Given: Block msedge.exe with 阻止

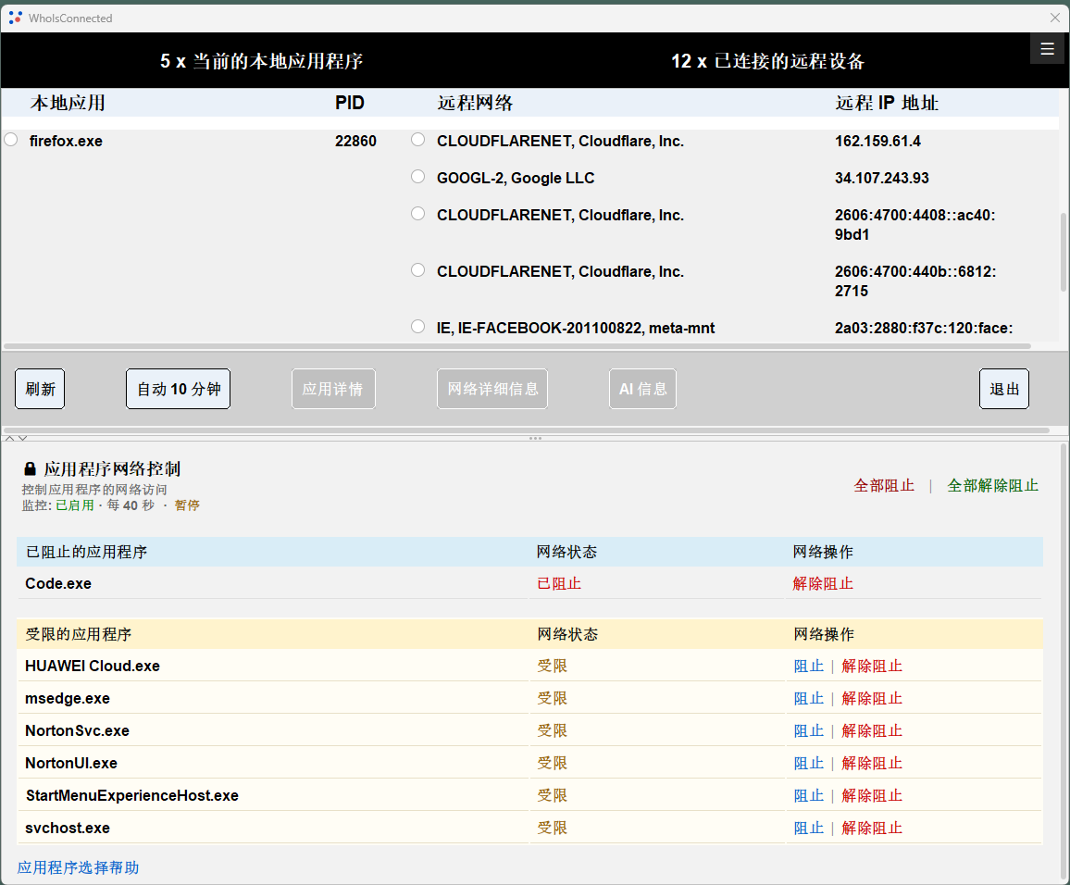Looking at the screenshot, I should click(x=809, y=699).
